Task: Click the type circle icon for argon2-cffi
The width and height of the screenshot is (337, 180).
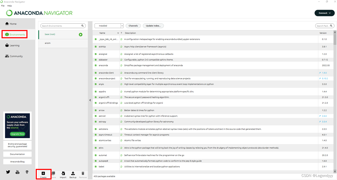Action: 121,97
